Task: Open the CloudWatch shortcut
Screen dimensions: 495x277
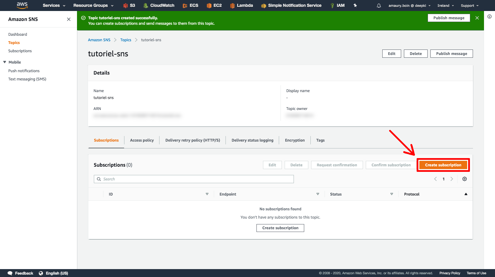Action: coord(159,5)
